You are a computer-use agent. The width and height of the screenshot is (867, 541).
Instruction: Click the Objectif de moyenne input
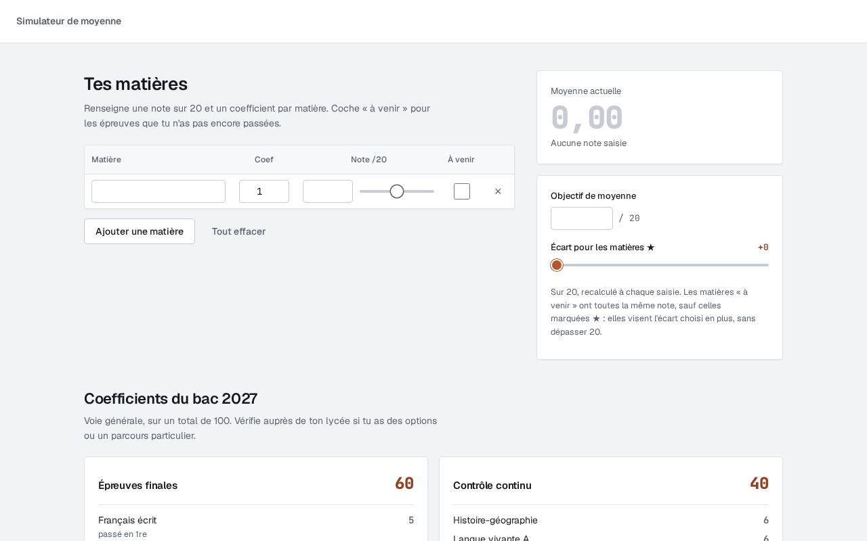(582, 218)
